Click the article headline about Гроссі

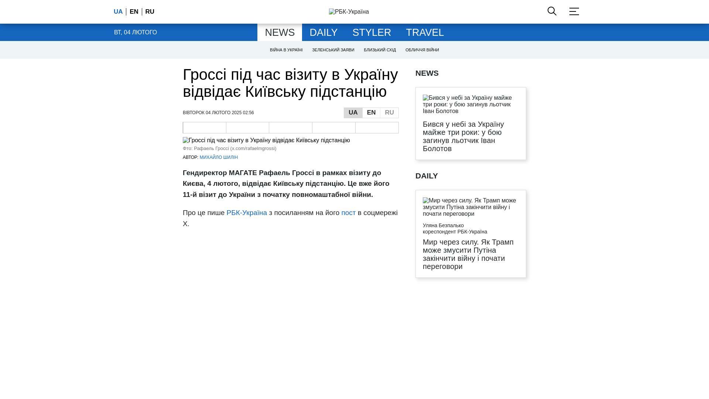pyautogui.click(x=290, y=83)
